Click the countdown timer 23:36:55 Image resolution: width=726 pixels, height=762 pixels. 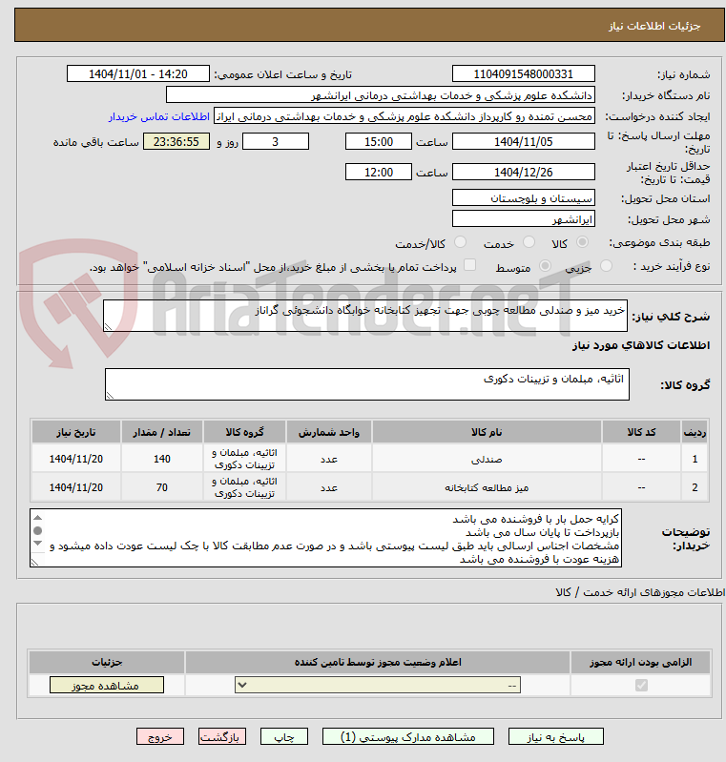pos(176,141)
